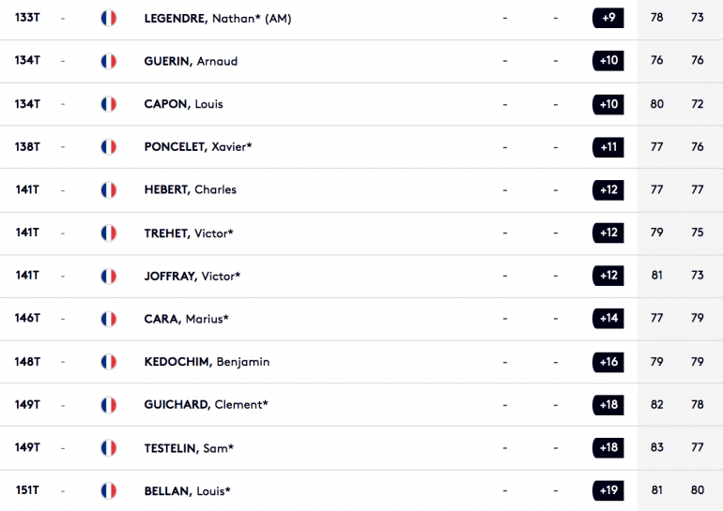Click round one score 83 for TESTELIN
The height and width of the screenshot is (511, 723).
tap(656, 447)
